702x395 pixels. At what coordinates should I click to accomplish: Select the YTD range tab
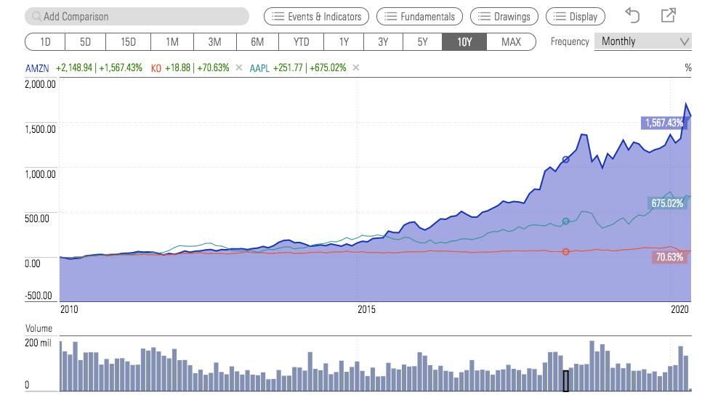(x=301, y=41)
